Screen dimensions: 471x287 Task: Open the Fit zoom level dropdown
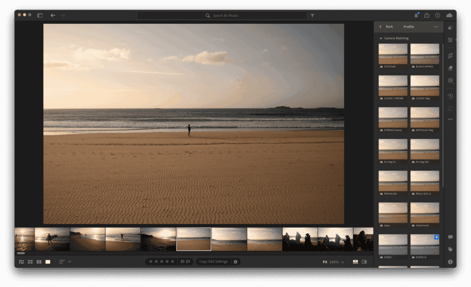(x=332, y=262)
